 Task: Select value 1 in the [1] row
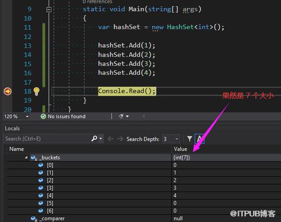tap(175, 173)
